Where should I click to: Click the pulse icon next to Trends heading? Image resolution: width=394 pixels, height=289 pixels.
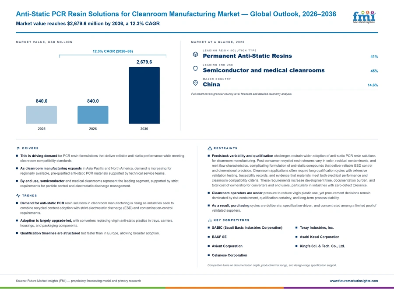18,196
